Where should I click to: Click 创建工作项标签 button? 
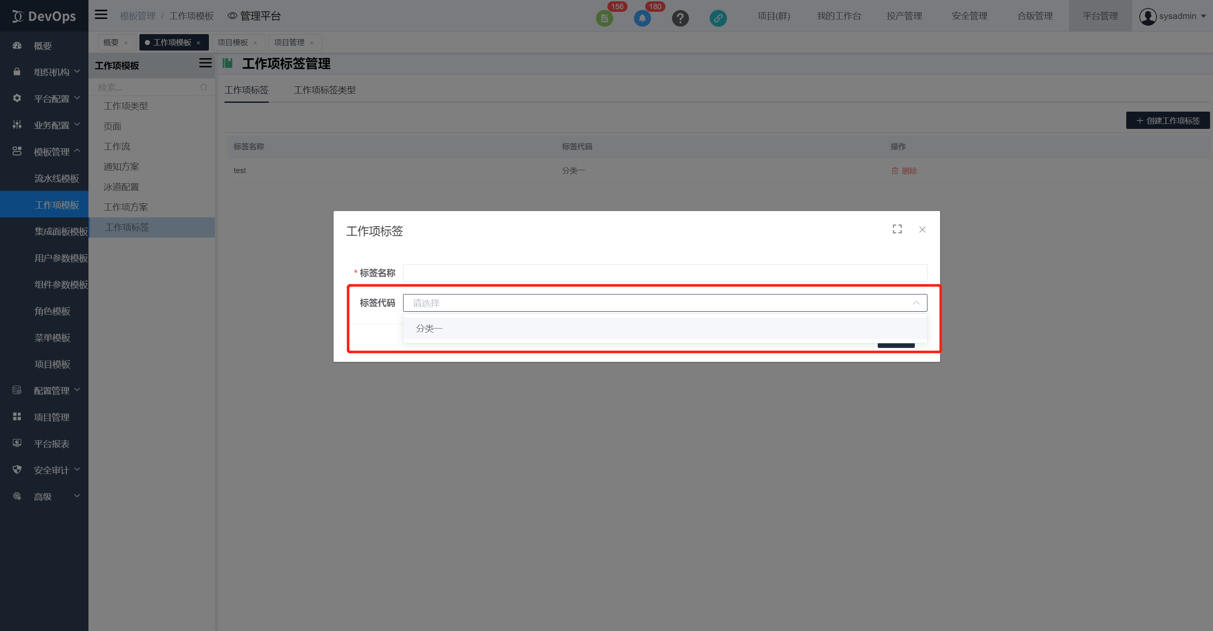click(1168, 120)
